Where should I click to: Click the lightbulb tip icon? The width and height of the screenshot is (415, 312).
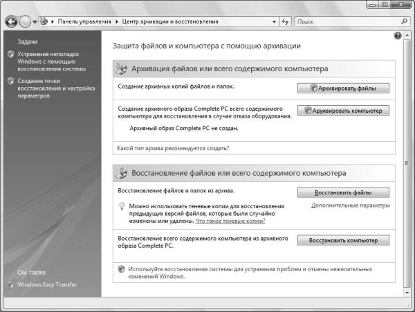coord(122,206)
